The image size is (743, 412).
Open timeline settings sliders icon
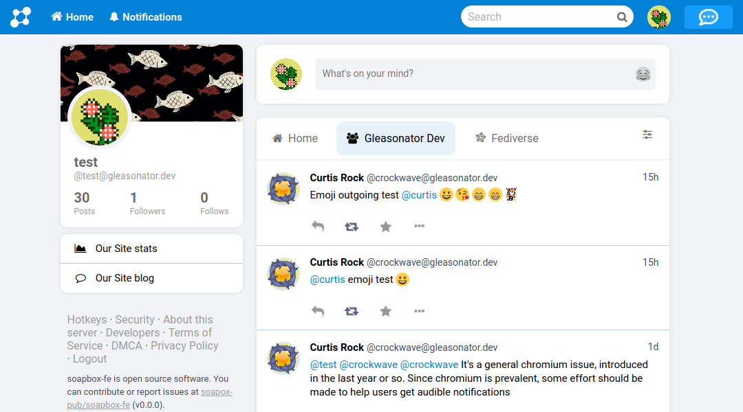click(647, 135)
